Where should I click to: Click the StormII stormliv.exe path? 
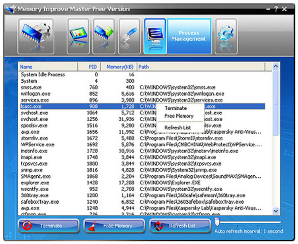pyautogui.click(x=181, y=138)
